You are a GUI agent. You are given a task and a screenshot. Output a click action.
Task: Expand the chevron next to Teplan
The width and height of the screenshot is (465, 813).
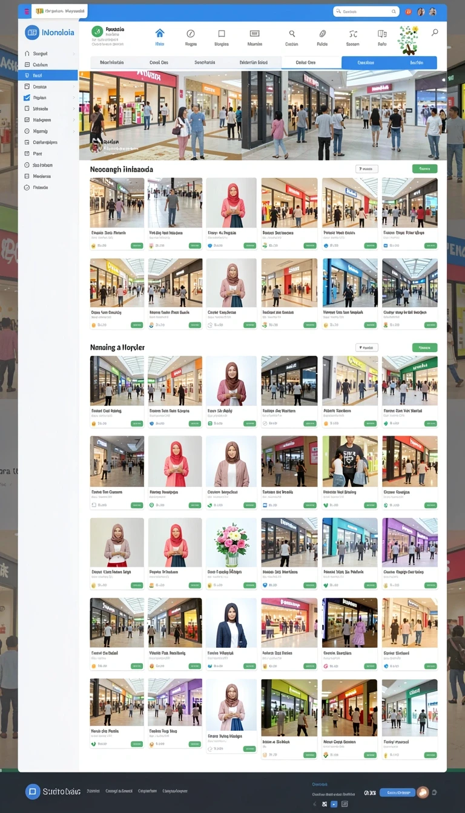[74, 97]
